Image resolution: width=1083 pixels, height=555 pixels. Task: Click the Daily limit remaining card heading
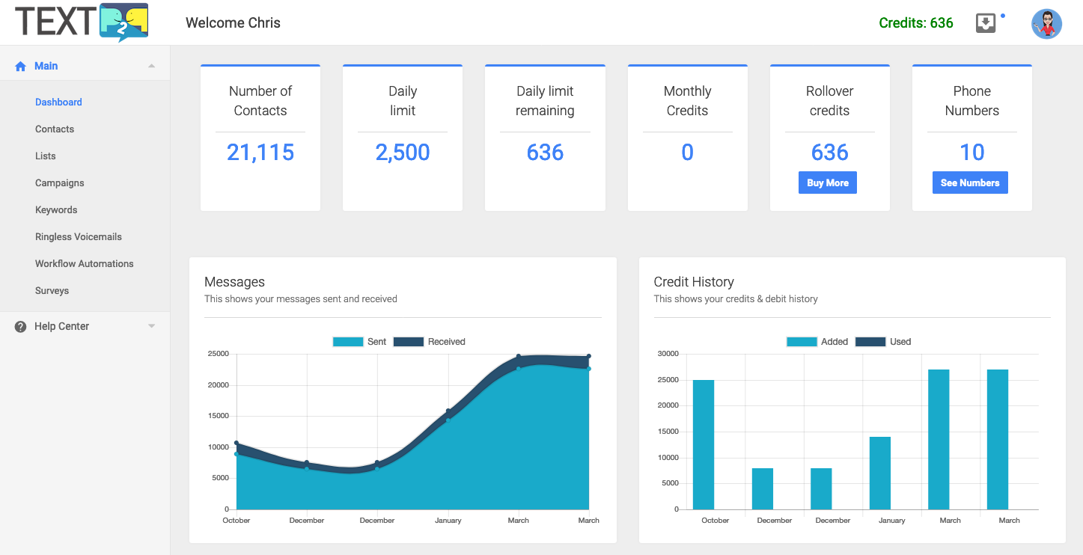545,101
